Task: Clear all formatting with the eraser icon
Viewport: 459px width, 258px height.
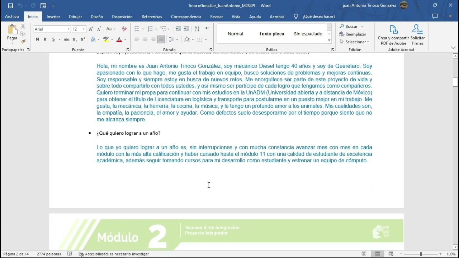Action: pos(124,29)
